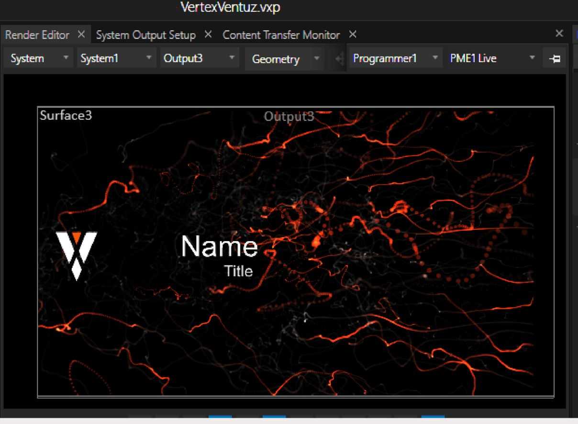Pin the Render Editor toolbar with pin icon
Viewport: 578px width, 424px height.
pos(555,59)
